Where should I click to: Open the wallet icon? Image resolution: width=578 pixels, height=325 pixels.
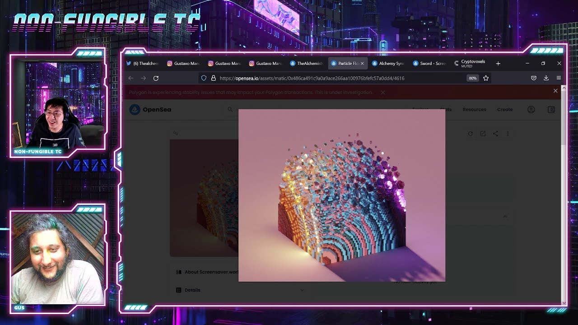point(551,109)
